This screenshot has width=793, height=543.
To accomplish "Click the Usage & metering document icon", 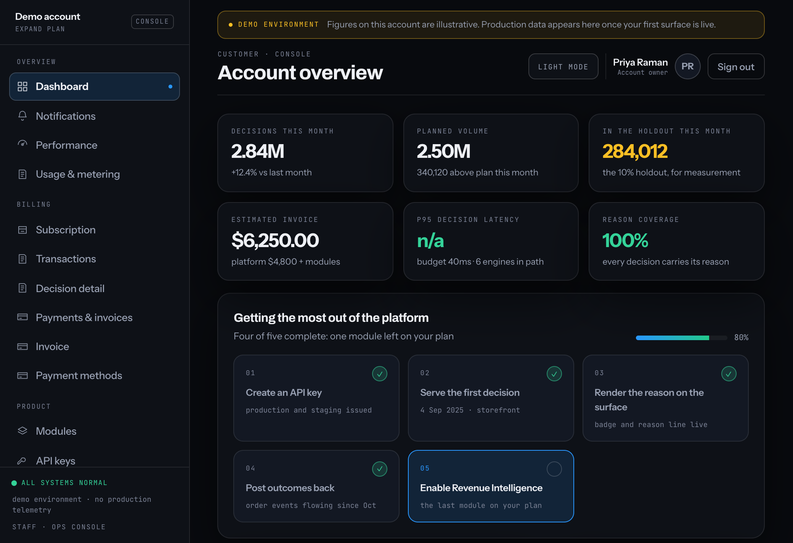I will coord(22,174).
